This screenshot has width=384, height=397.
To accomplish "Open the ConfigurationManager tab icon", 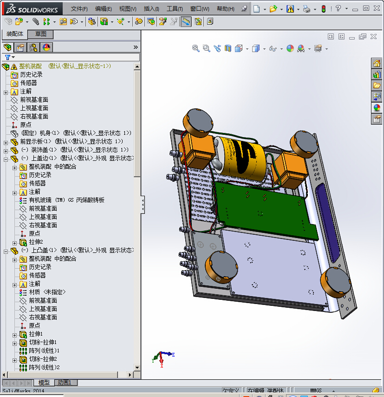I will [x=33, y=47].
